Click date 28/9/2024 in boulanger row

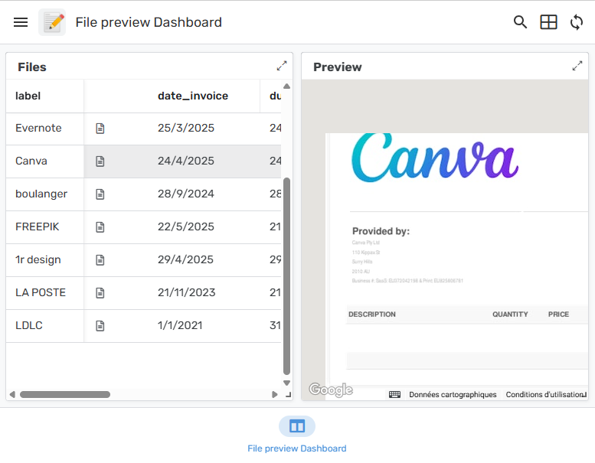[186, 194]
